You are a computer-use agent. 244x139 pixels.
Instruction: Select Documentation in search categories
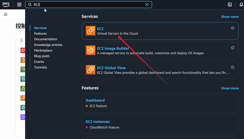45,39
